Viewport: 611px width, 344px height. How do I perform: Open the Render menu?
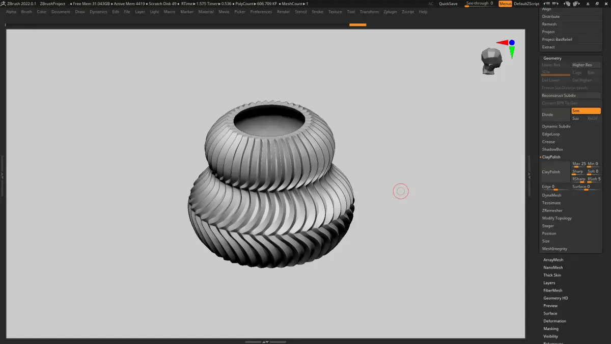tap(283, 12)
